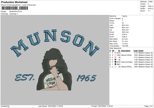Click the 'Printed: 12/07/2022 11:50:07' text

click(102, 106)
